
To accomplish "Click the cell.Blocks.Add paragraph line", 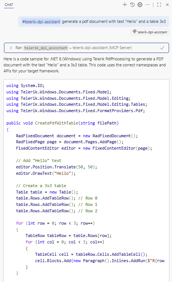I will pyautogui.click(x=100, y=261).
